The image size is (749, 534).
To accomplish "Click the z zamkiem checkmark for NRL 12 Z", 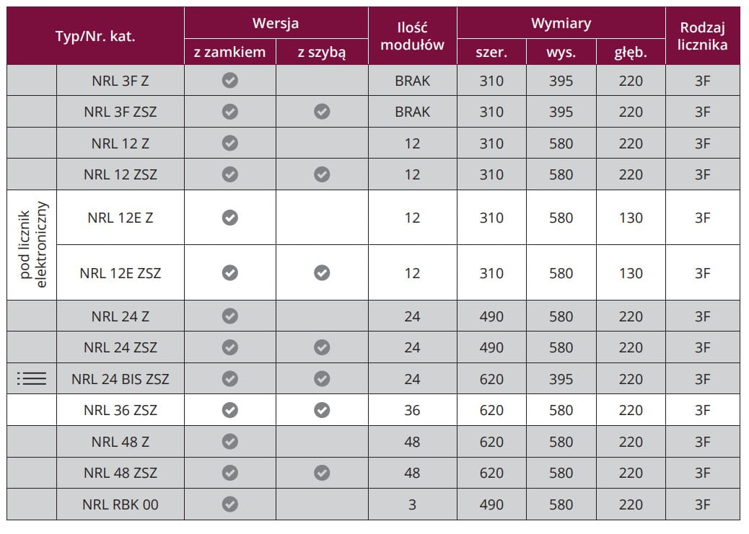I will click(229, 143).
